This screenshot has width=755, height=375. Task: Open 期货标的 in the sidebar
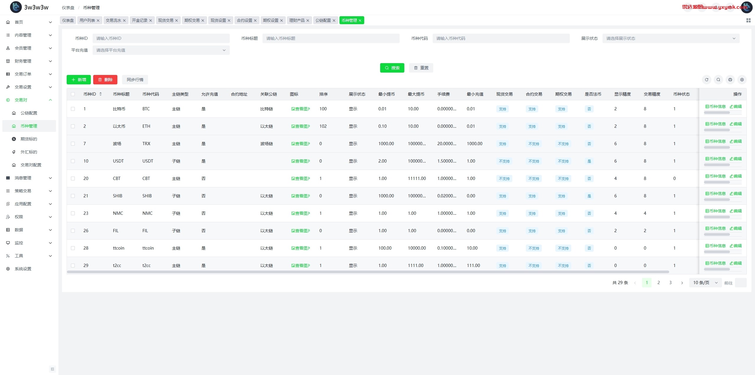pyautogui.click(x=29, y=139)
